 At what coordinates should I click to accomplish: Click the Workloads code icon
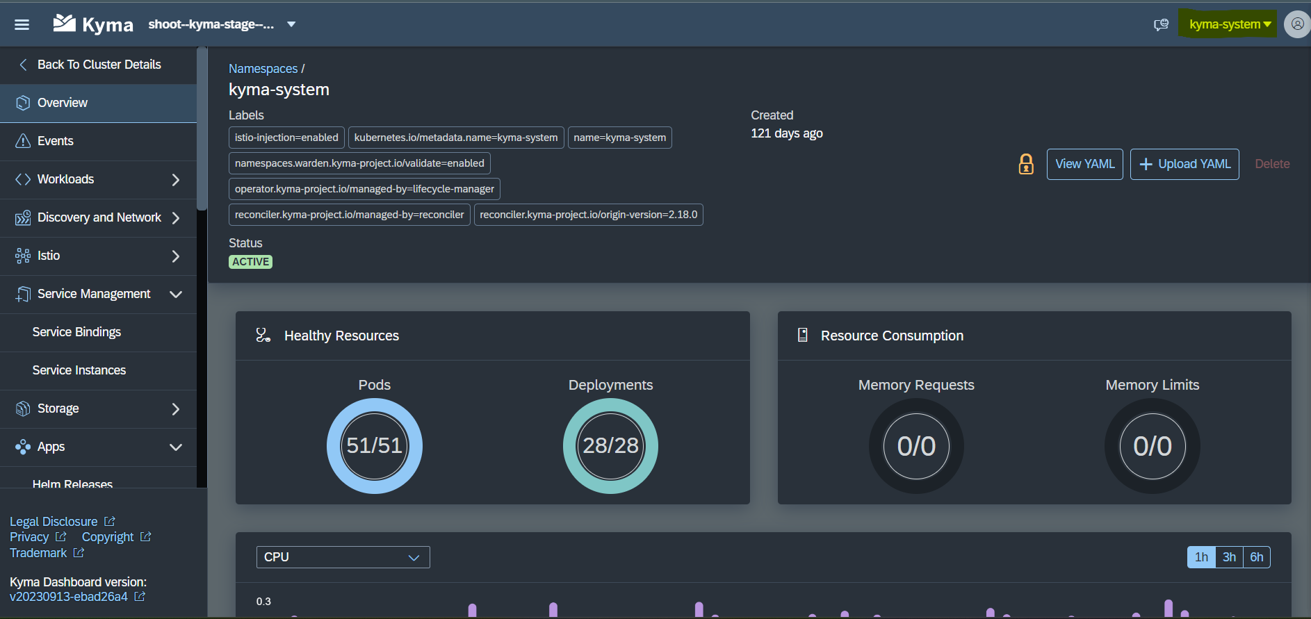click(23, 179)
